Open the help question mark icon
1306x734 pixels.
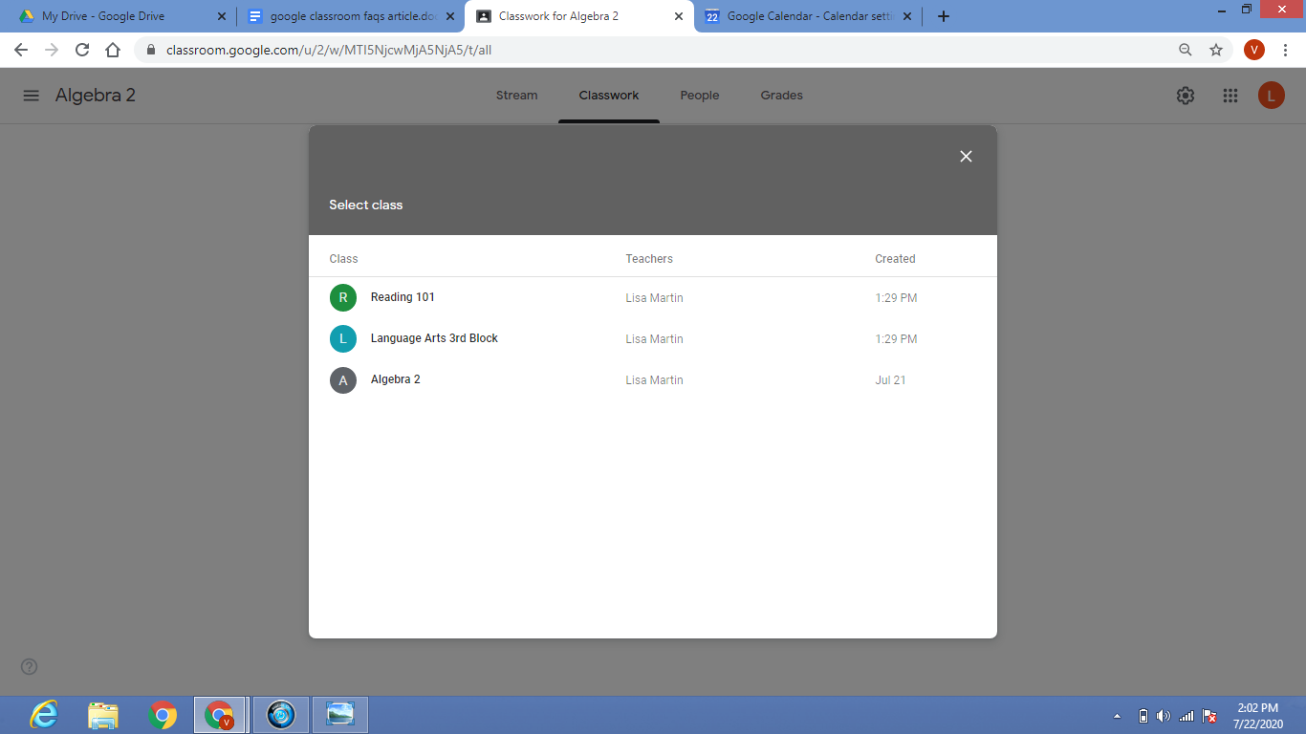[x=30, y=666]
